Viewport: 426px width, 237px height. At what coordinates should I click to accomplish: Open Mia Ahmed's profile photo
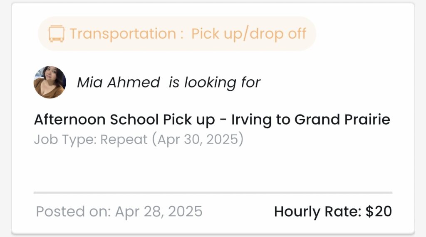50,82
